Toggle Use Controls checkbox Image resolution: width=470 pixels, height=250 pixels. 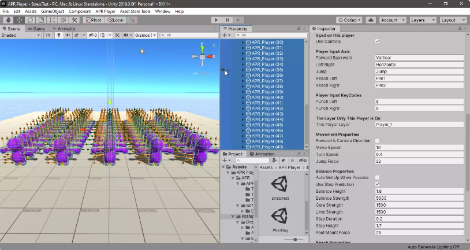click(378, 42)
